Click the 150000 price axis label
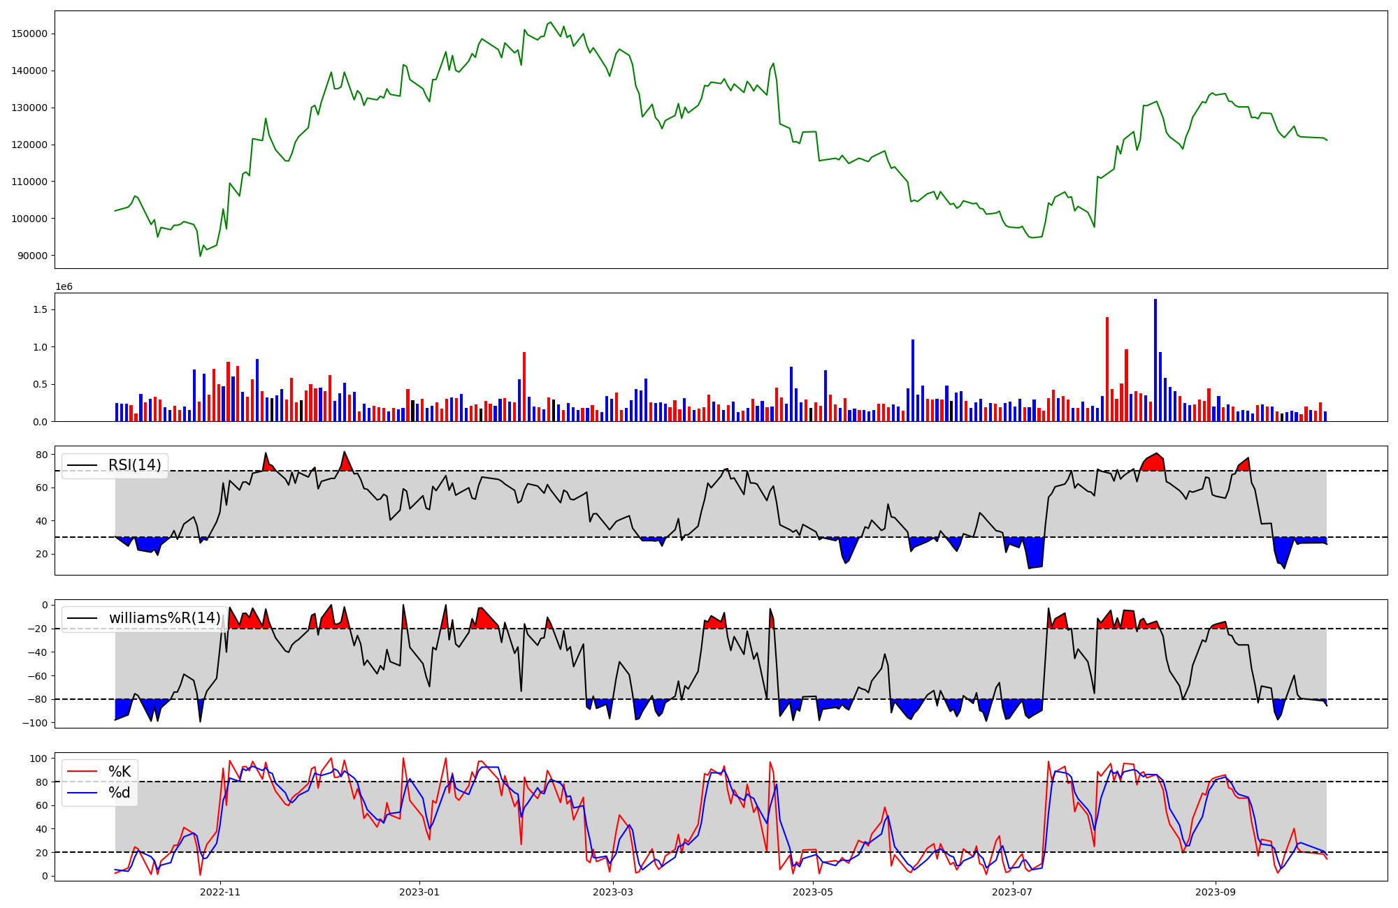 31,34
